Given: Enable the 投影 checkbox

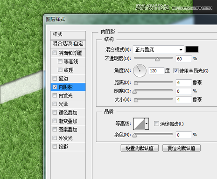Looking at the screenshot, I should pos(55,146).
